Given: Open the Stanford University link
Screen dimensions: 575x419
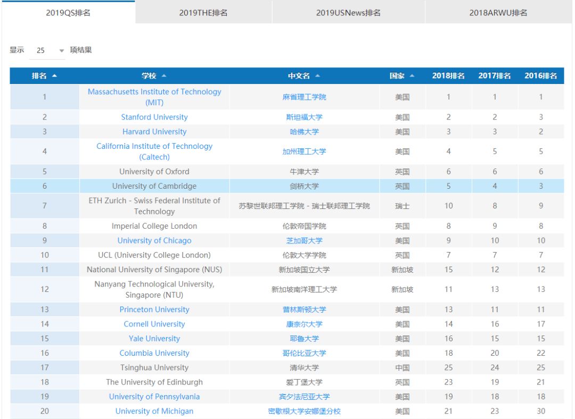Looking at the screenshot, I should point(154,117).
